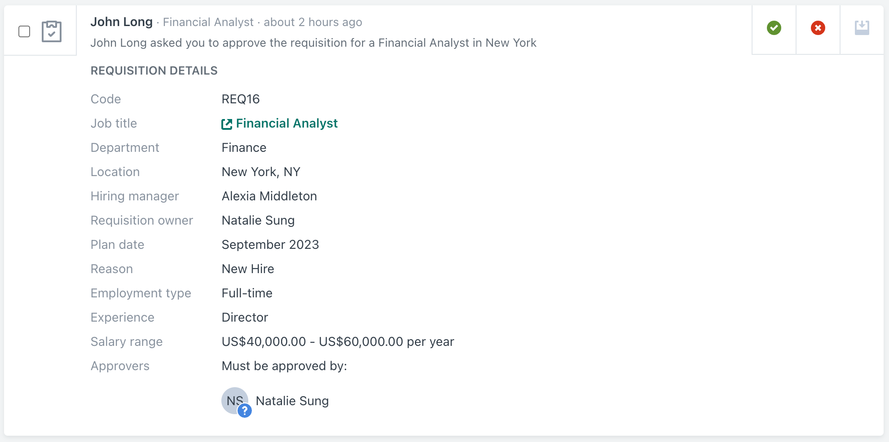Screen dimensions: 889x442
Task: Click the requisition code REQ16
Action: point(240,99)
